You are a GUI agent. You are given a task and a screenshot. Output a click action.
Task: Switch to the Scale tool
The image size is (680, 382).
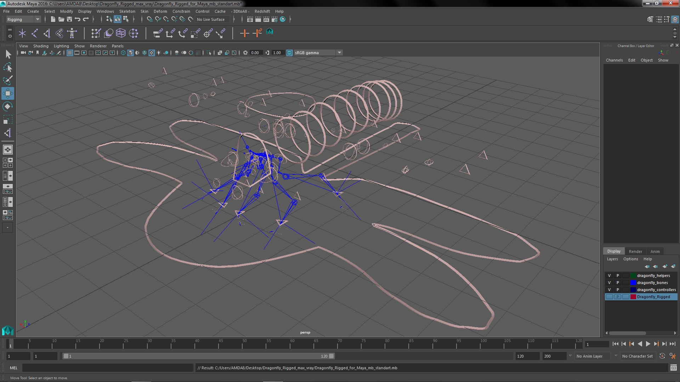click(8, 120)
